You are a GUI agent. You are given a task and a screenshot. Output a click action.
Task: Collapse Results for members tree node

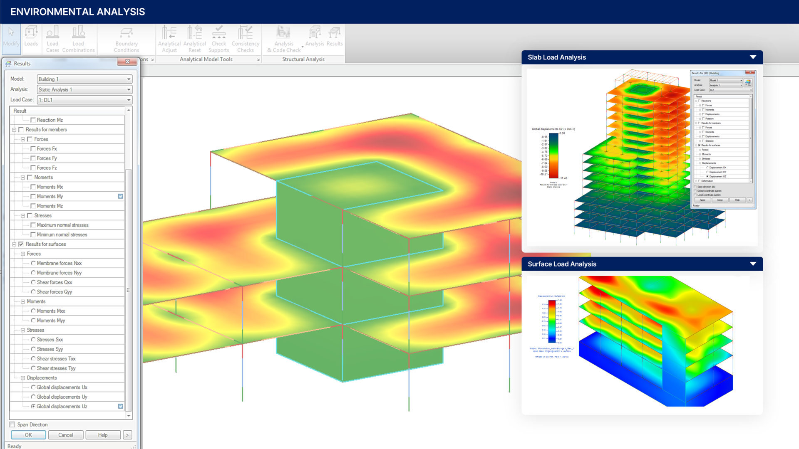pos(14,130)
